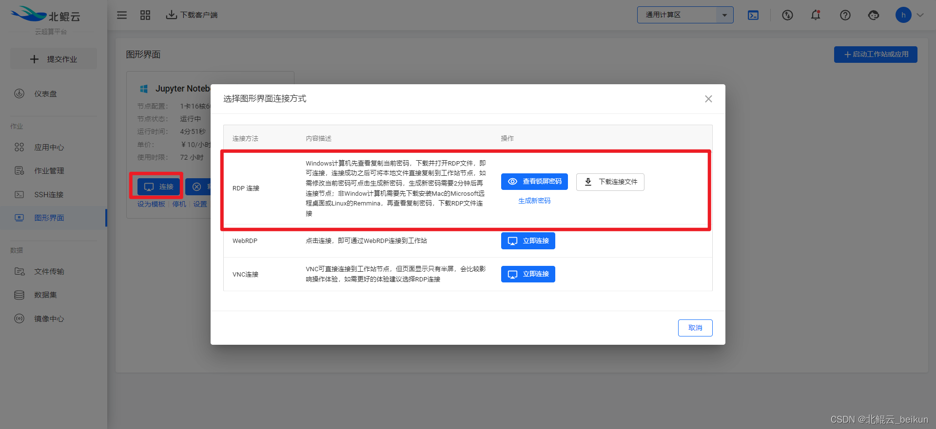Click the 连接 connect button on workstation card

(x=158, y=187)
